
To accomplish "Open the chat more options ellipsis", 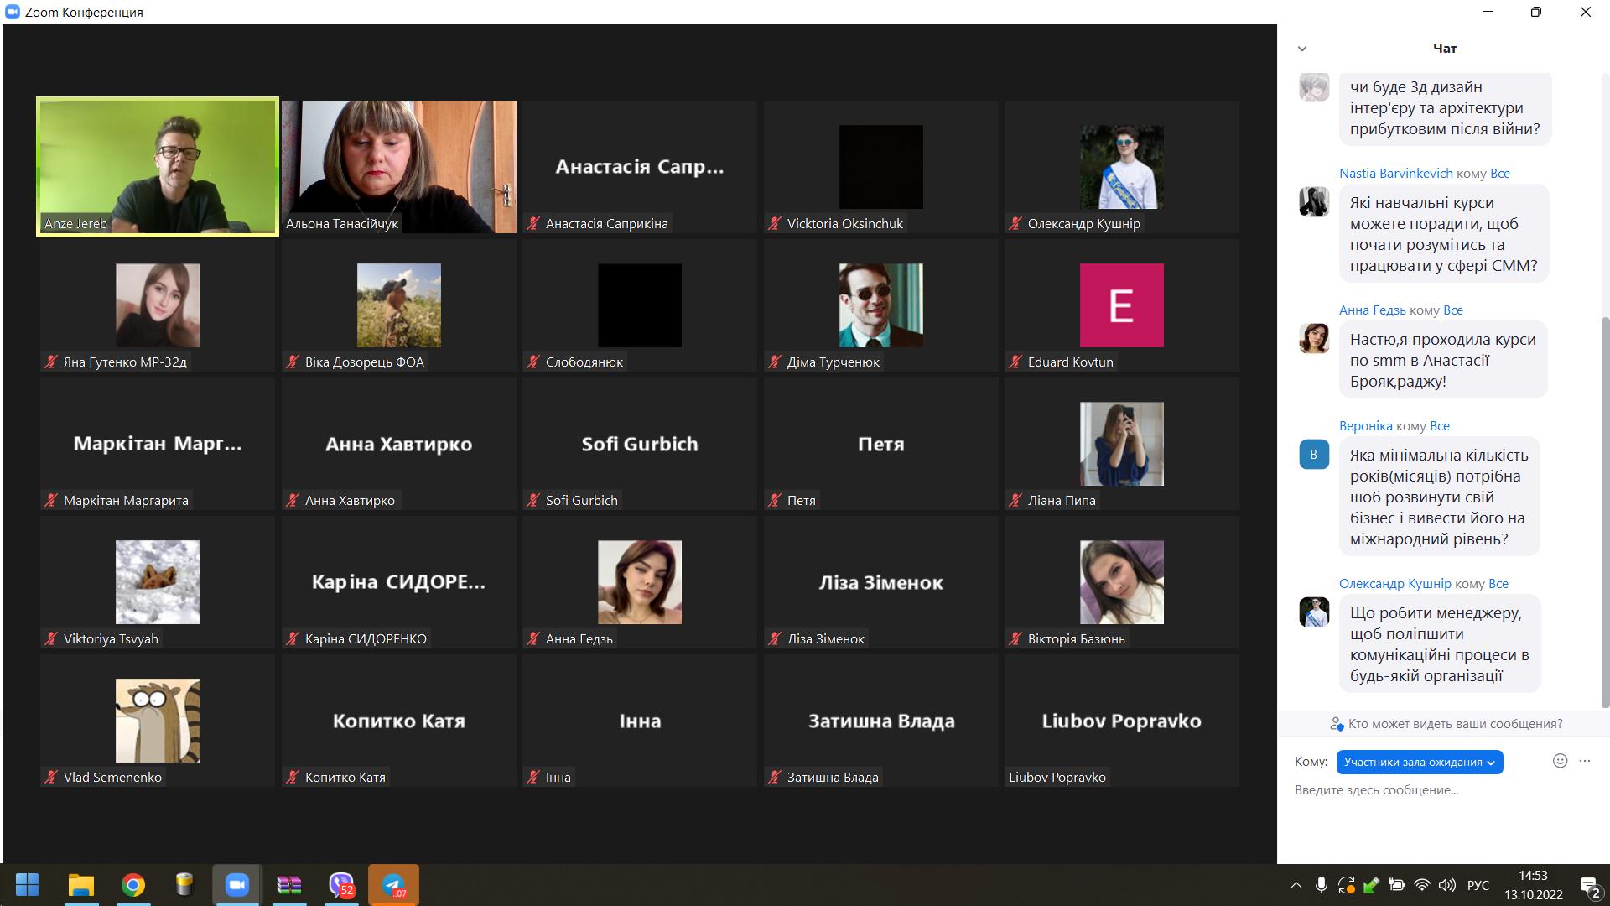I will pyautogui.click(x=1585, y=761).
